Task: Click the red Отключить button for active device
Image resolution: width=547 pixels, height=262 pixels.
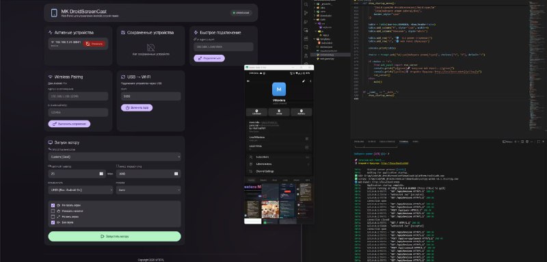Action: tap(94, 44)
